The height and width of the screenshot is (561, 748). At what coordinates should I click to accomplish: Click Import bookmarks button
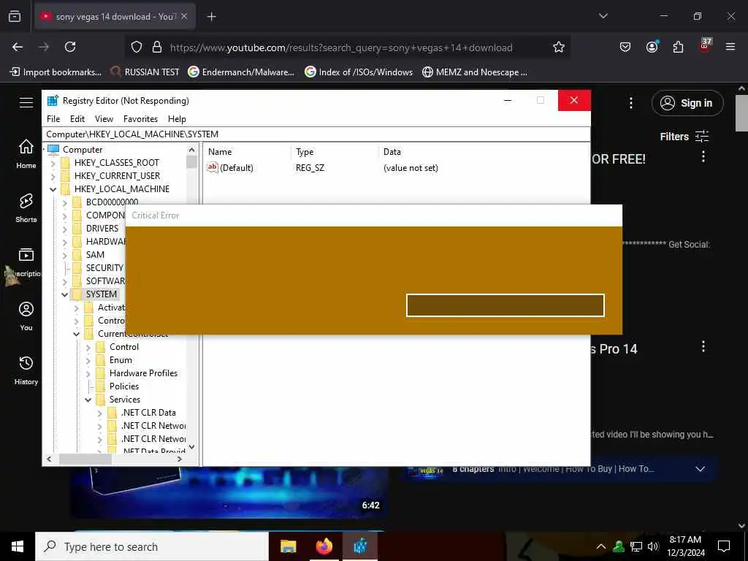tap(56, 72)
